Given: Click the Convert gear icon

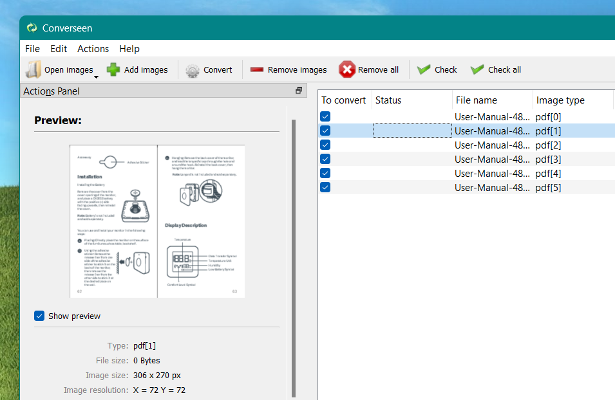Looking at the screenshot, I should click(x=193, y=70).
